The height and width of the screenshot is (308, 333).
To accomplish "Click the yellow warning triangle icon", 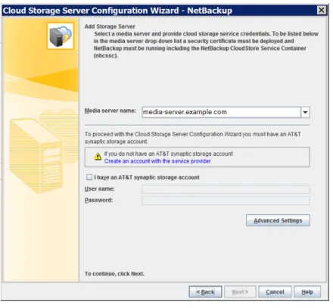I will (98, 157).
